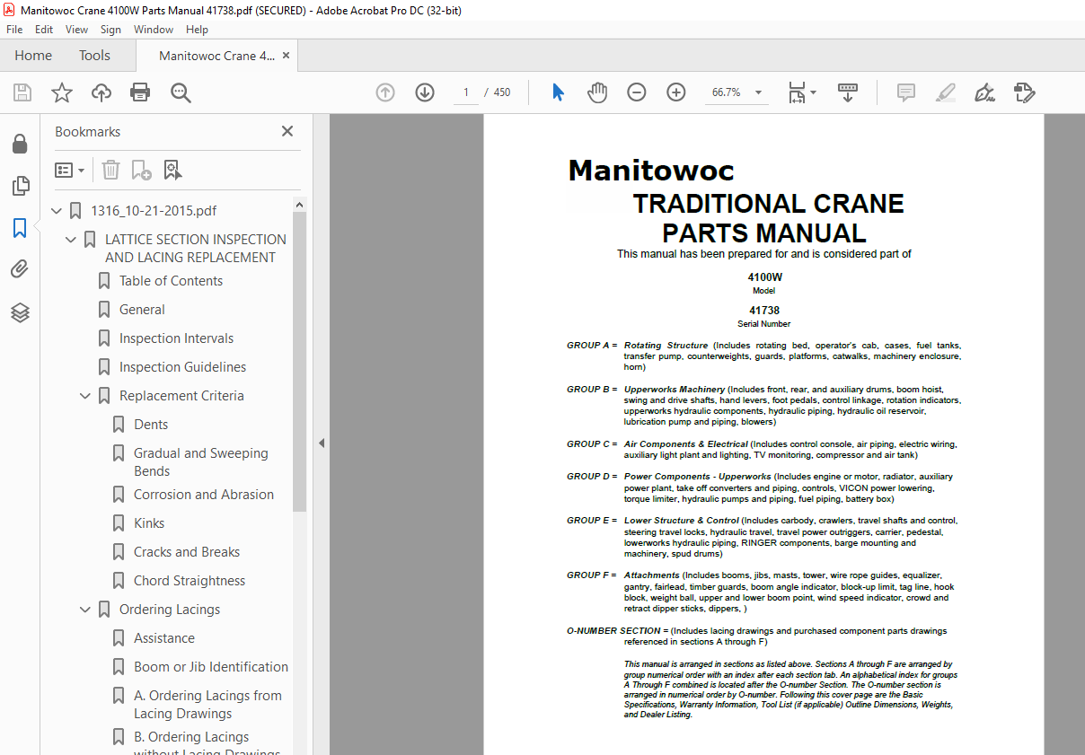Click the upload to cloud icon
Screen dimensions: 1085x755
(x=101, y=92)
